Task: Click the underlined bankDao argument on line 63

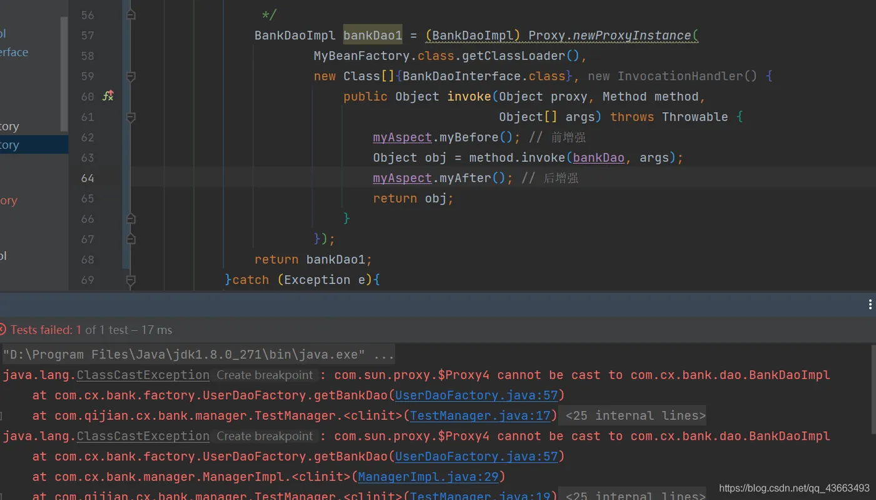Action: 599,158
